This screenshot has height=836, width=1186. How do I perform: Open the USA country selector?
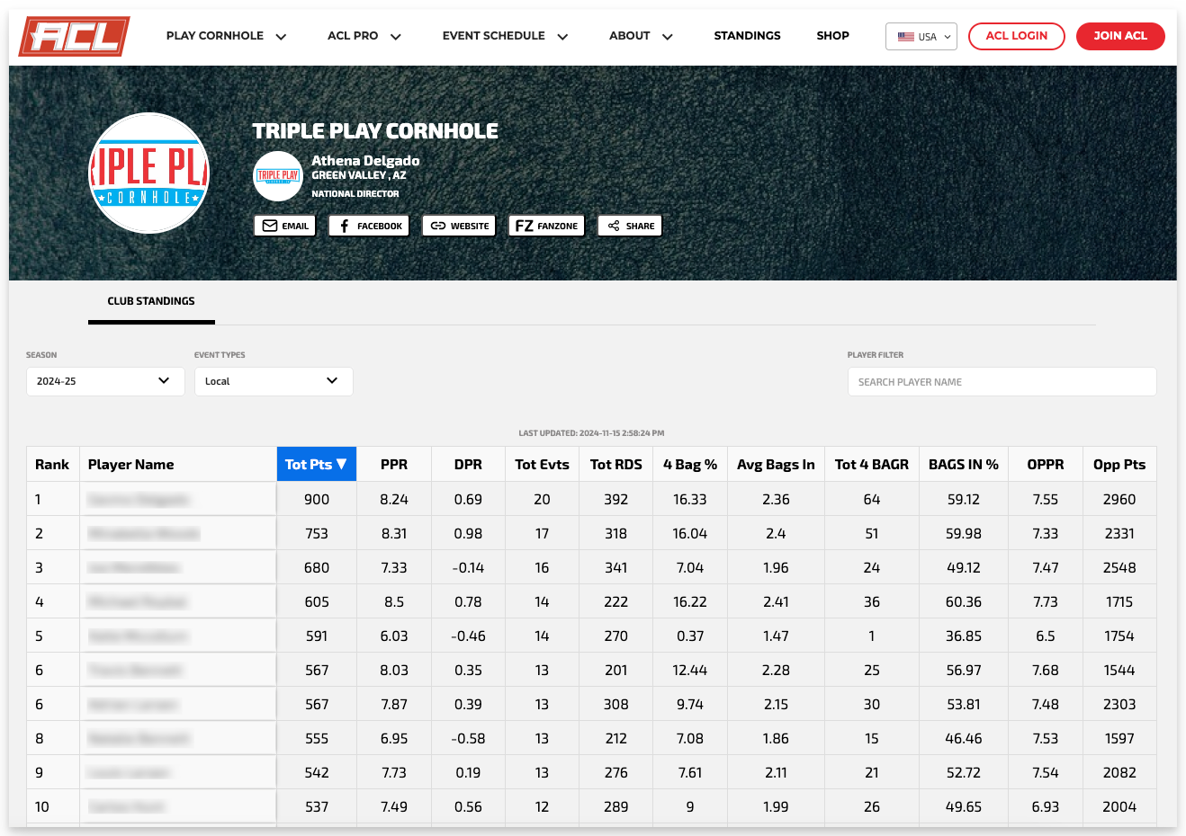[921, 37]
